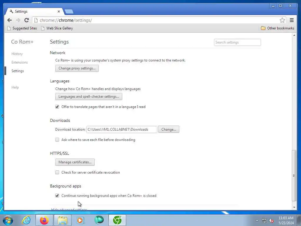Click the Network section heading

pyautogui.click(x=58, y=53)
